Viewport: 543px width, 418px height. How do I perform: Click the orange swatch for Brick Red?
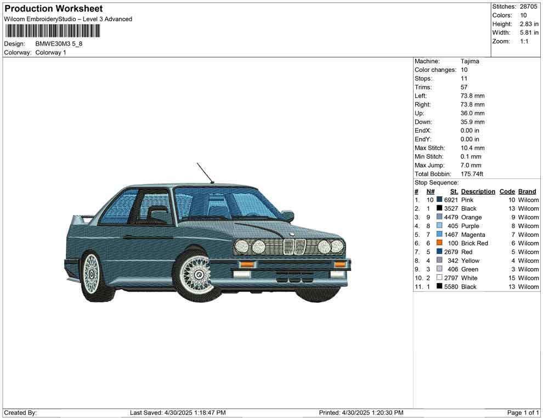439,243
